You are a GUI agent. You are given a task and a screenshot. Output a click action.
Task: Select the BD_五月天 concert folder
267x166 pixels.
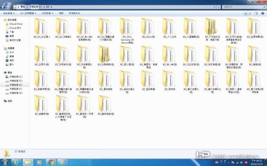[x=234, y=31]
